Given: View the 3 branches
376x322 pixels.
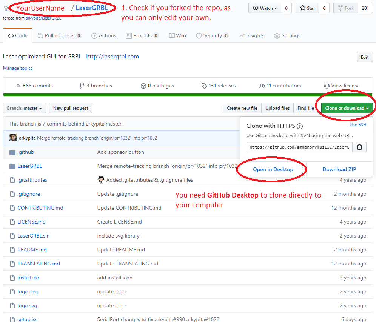Looking at the screenshot, I should point(96,86).
